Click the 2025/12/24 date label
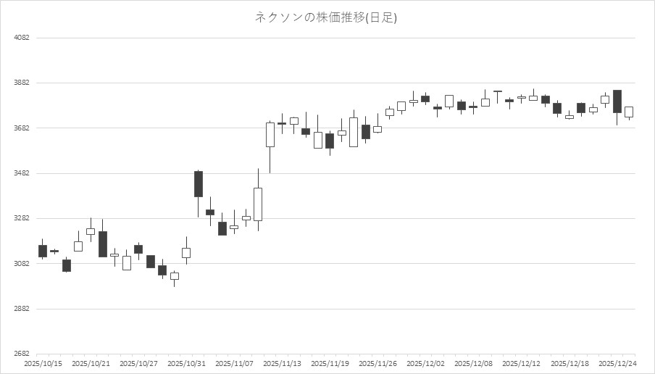This screenshot has height=374, width=655. click(x=617, y=363)
